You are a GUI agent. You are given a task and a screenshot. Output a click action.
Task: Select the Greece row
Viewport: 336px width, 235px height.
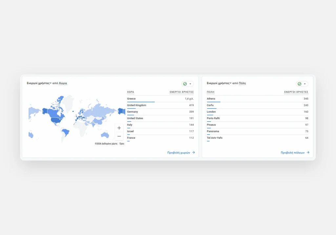pos(160,99)
